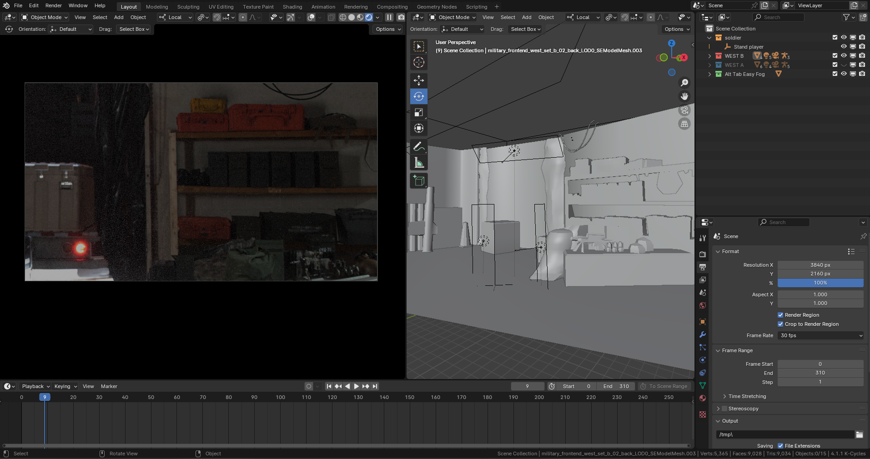The width and height of the screenshot is (870, 459).
Task: Select the Scale tool
Action: click(419, 112)
